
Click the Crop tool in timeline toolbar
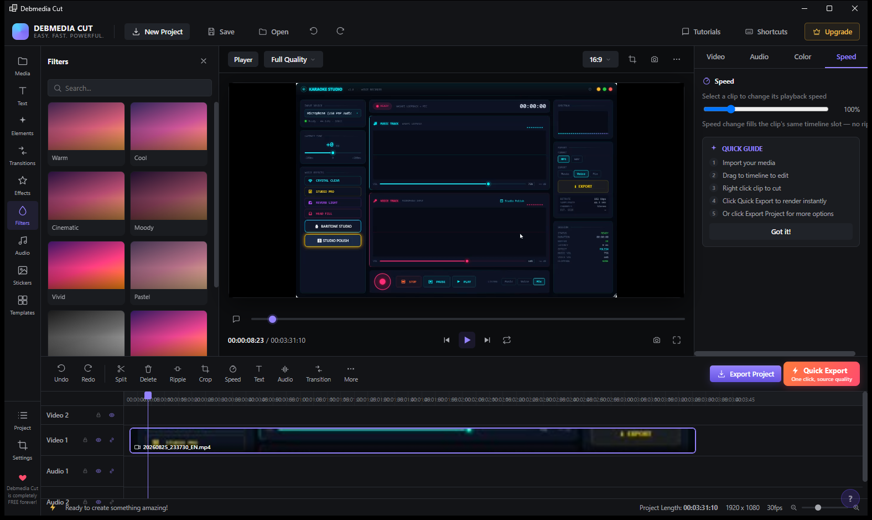205,373
